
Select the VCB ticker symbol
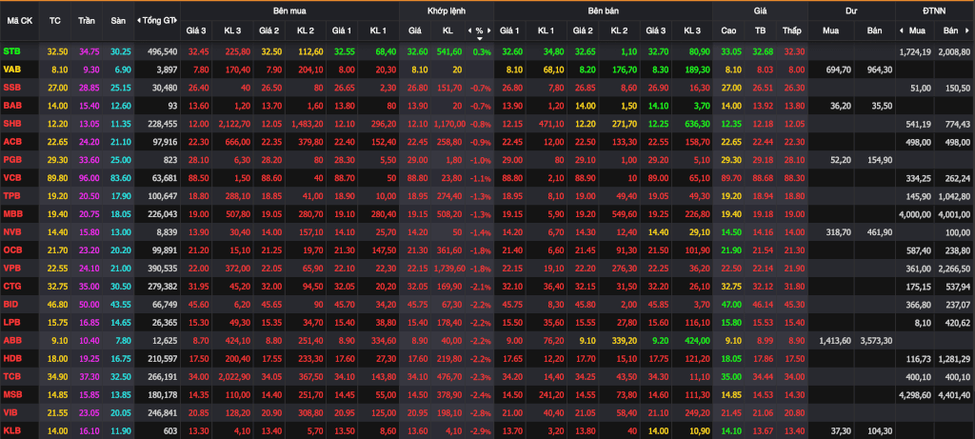coord(11,178)
